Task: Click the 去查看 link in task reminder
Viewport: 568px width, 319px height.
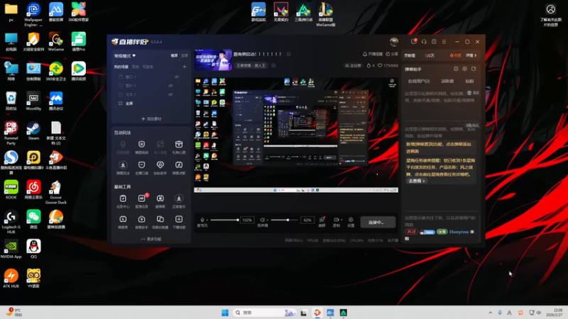Action: (x=416, y=181)
